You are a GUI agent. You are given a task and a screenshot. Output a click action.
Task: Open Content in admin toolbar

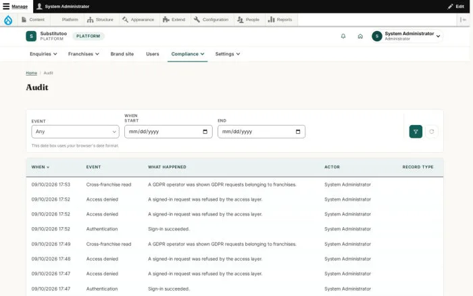click(33, 20)
